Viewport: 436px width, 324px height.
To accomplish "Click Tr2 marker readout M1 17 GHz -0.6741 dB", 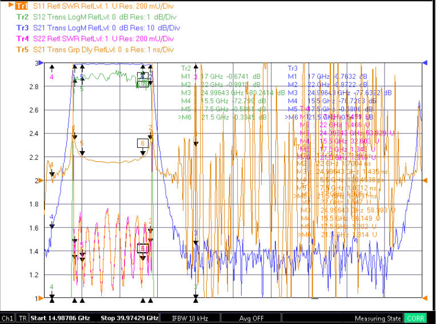I will [221, 76].
